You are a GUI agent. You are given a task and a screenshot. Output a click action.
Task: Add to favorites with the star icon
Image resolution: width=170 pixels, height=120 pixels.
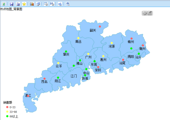click(24, 4)
